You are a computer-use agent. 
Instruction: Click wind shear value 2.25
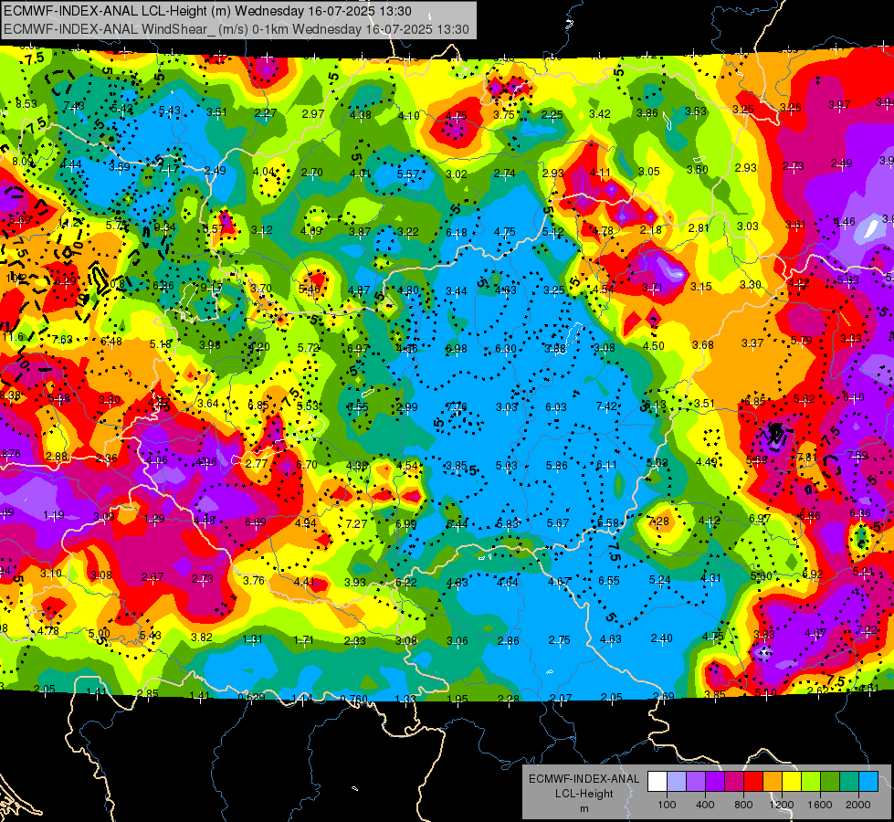pyautogui.click(x=552, y=115)
